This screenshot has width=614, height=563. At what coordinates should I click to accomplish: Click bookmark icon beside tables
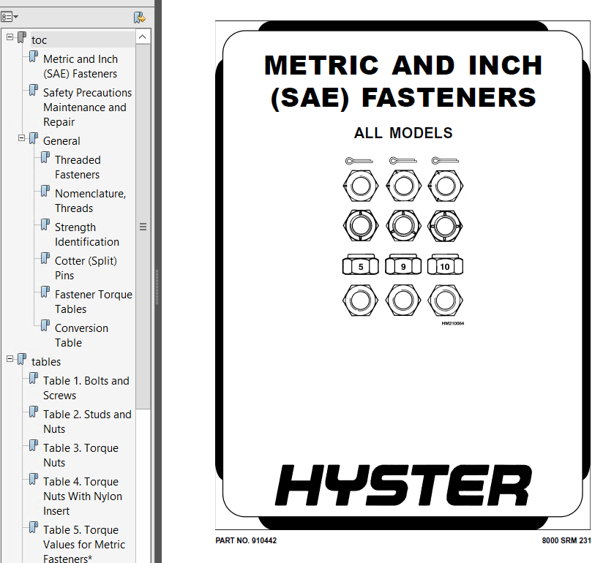click(22, 359)
